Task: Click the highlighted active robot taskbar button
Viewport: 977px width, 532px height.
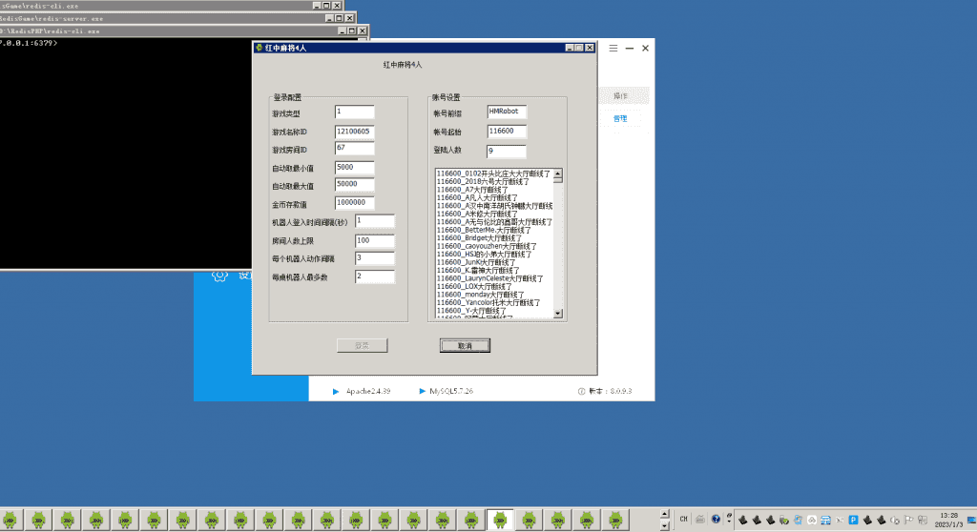Action: point(500,520)
